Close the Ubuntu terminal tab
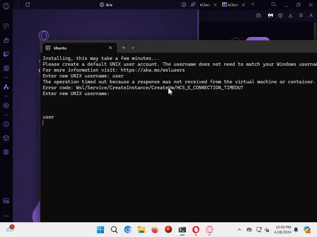Screen dimensions: 317x237 (x=111, y=48)
